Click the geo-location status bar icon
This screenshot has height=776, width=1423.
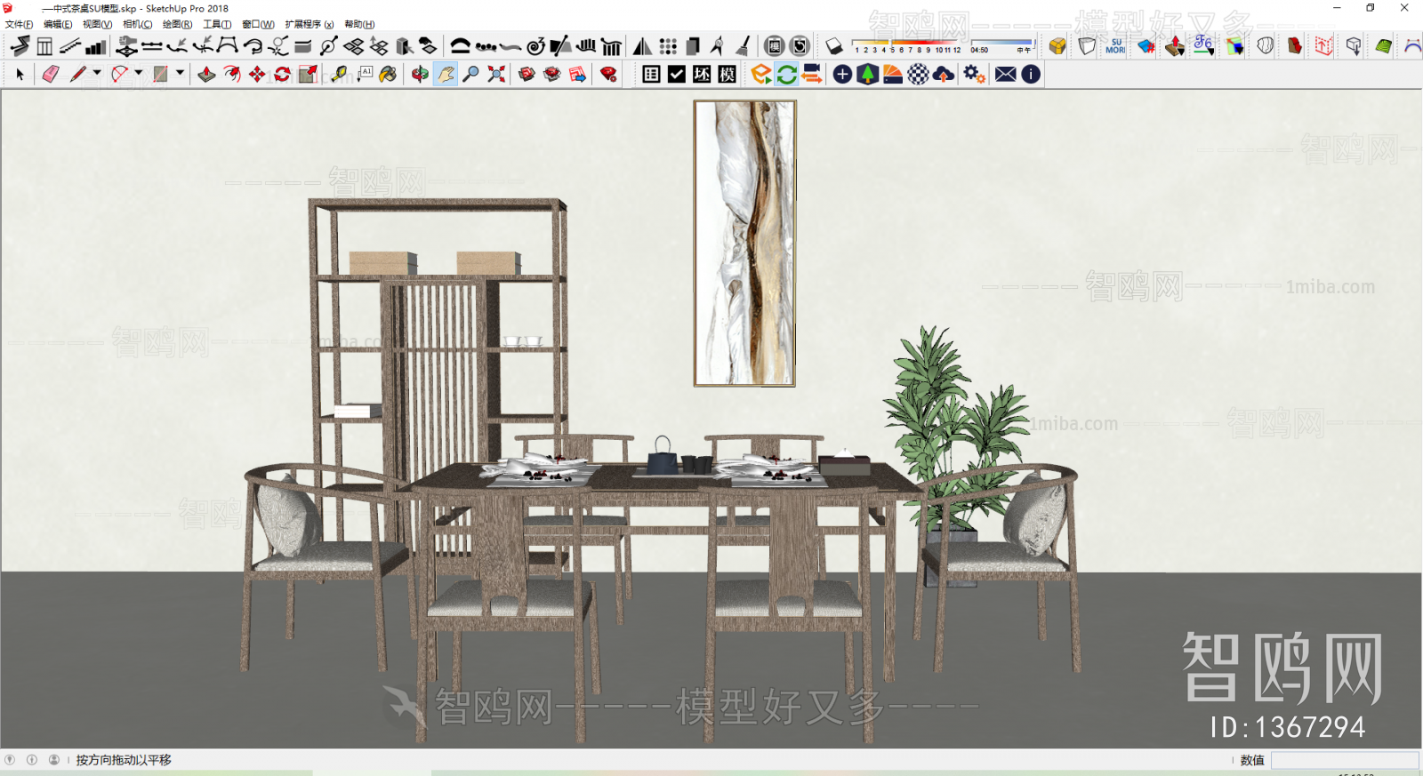[x=10, y=760]
